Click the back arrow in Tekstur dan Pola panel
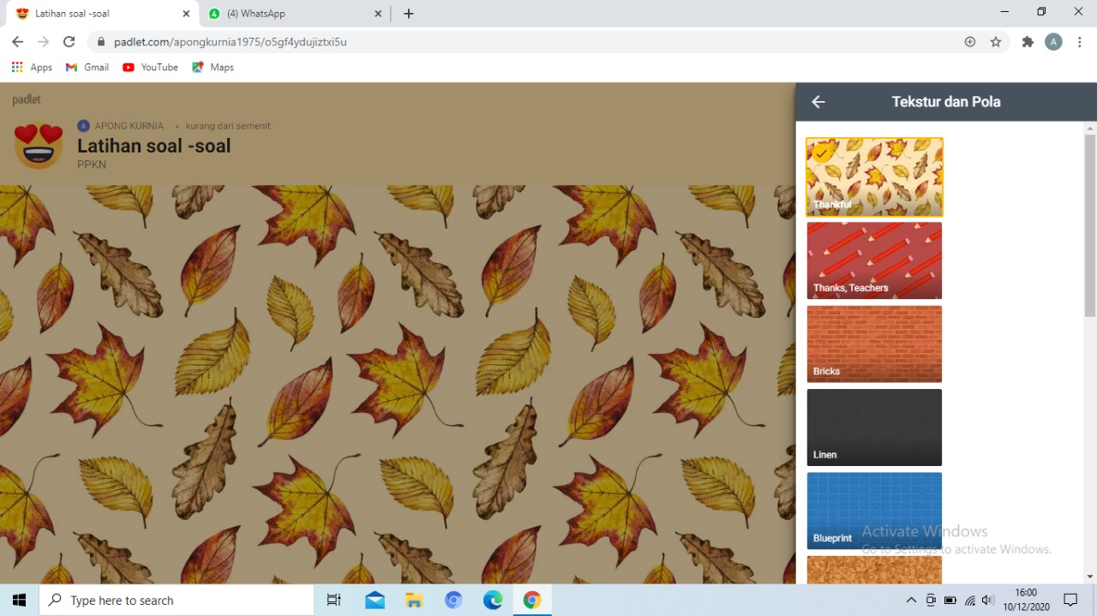This screenshot has height=616, width=1097. click(x=818, y=102)
